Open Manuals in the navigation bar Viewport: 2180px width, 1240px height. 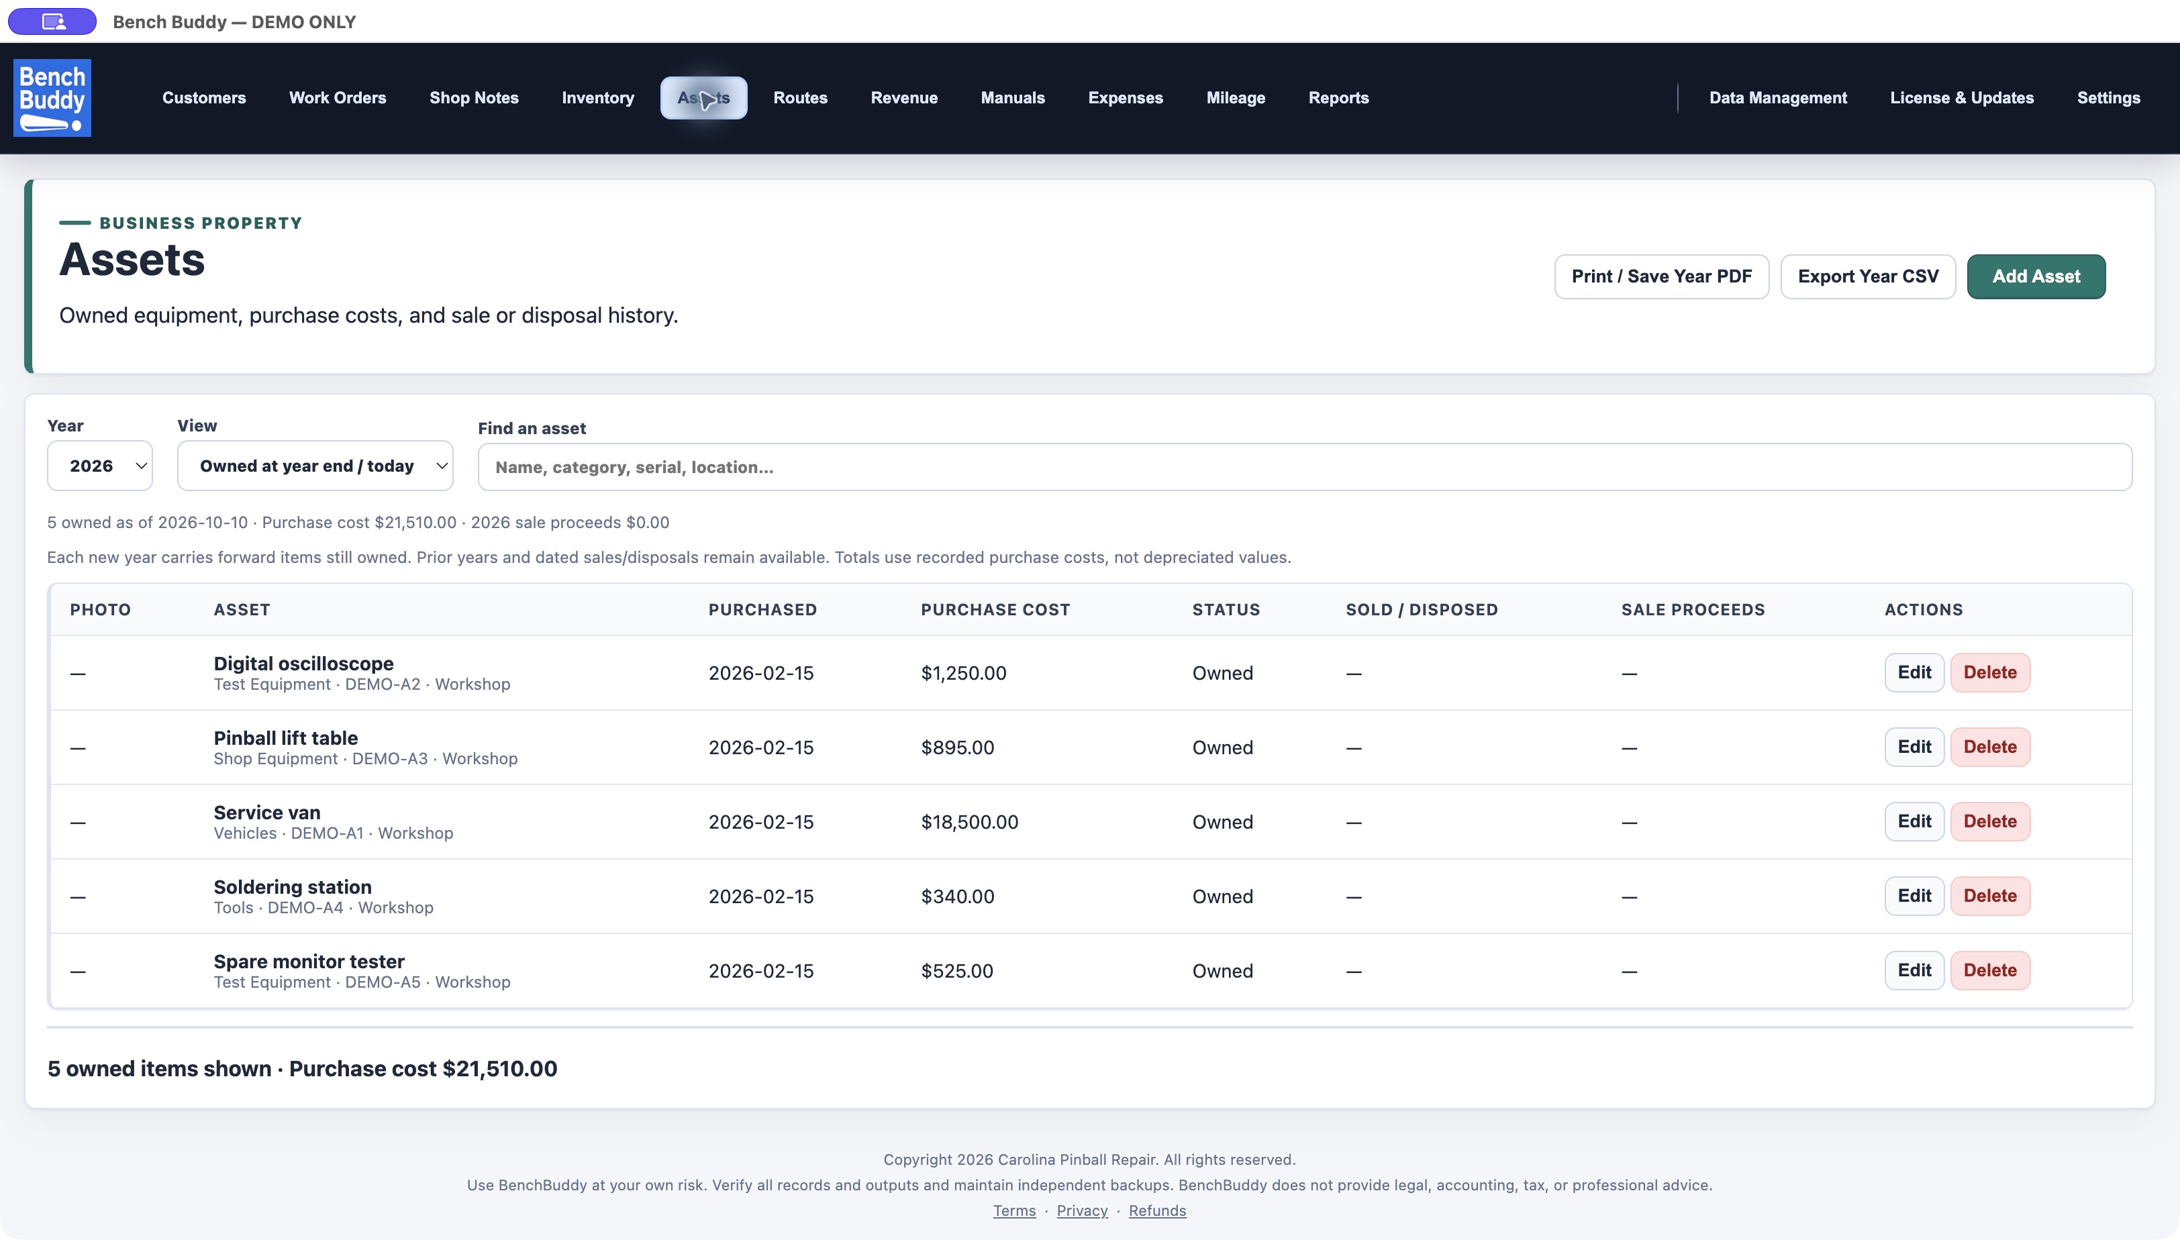(x=1013, y=98)
